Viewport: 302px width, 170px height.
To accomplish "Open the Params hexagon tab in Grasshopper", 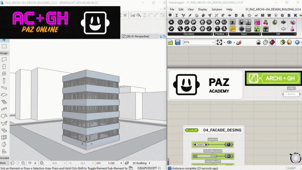I will click(171, 15).
